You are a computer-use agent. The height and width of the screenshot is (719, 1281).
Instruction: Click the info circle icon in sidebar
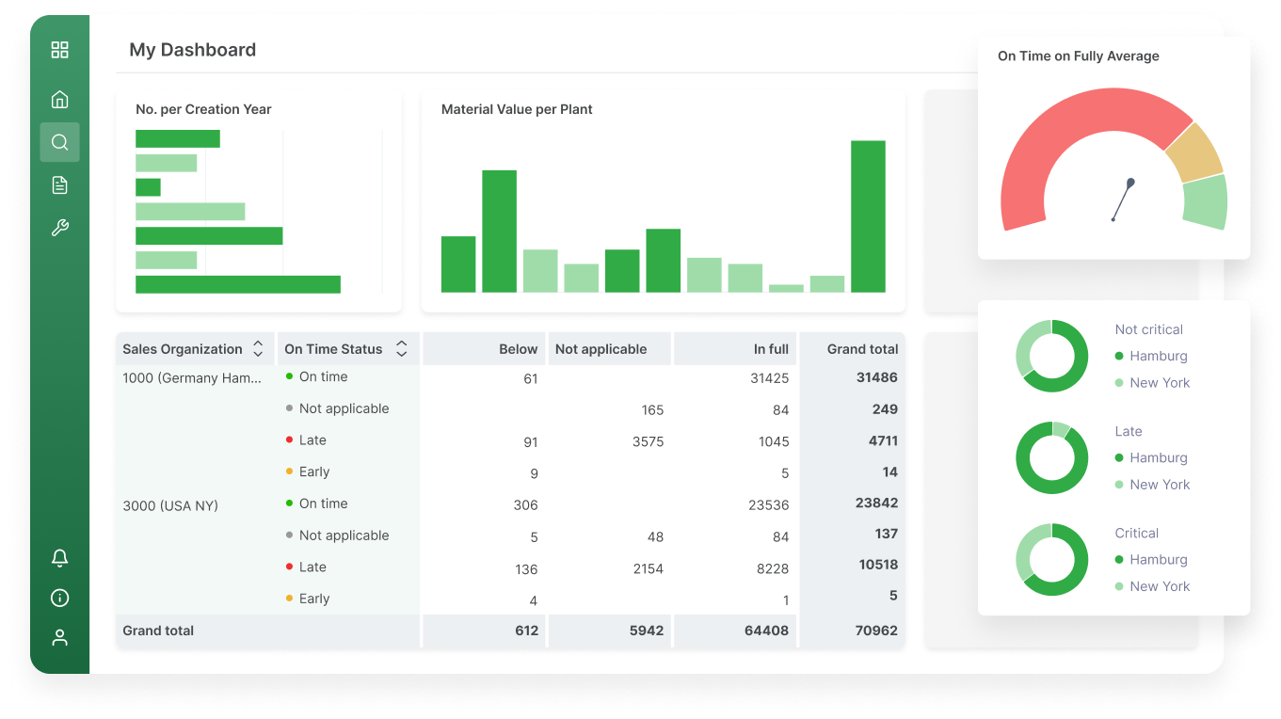[x=59, y=598]
